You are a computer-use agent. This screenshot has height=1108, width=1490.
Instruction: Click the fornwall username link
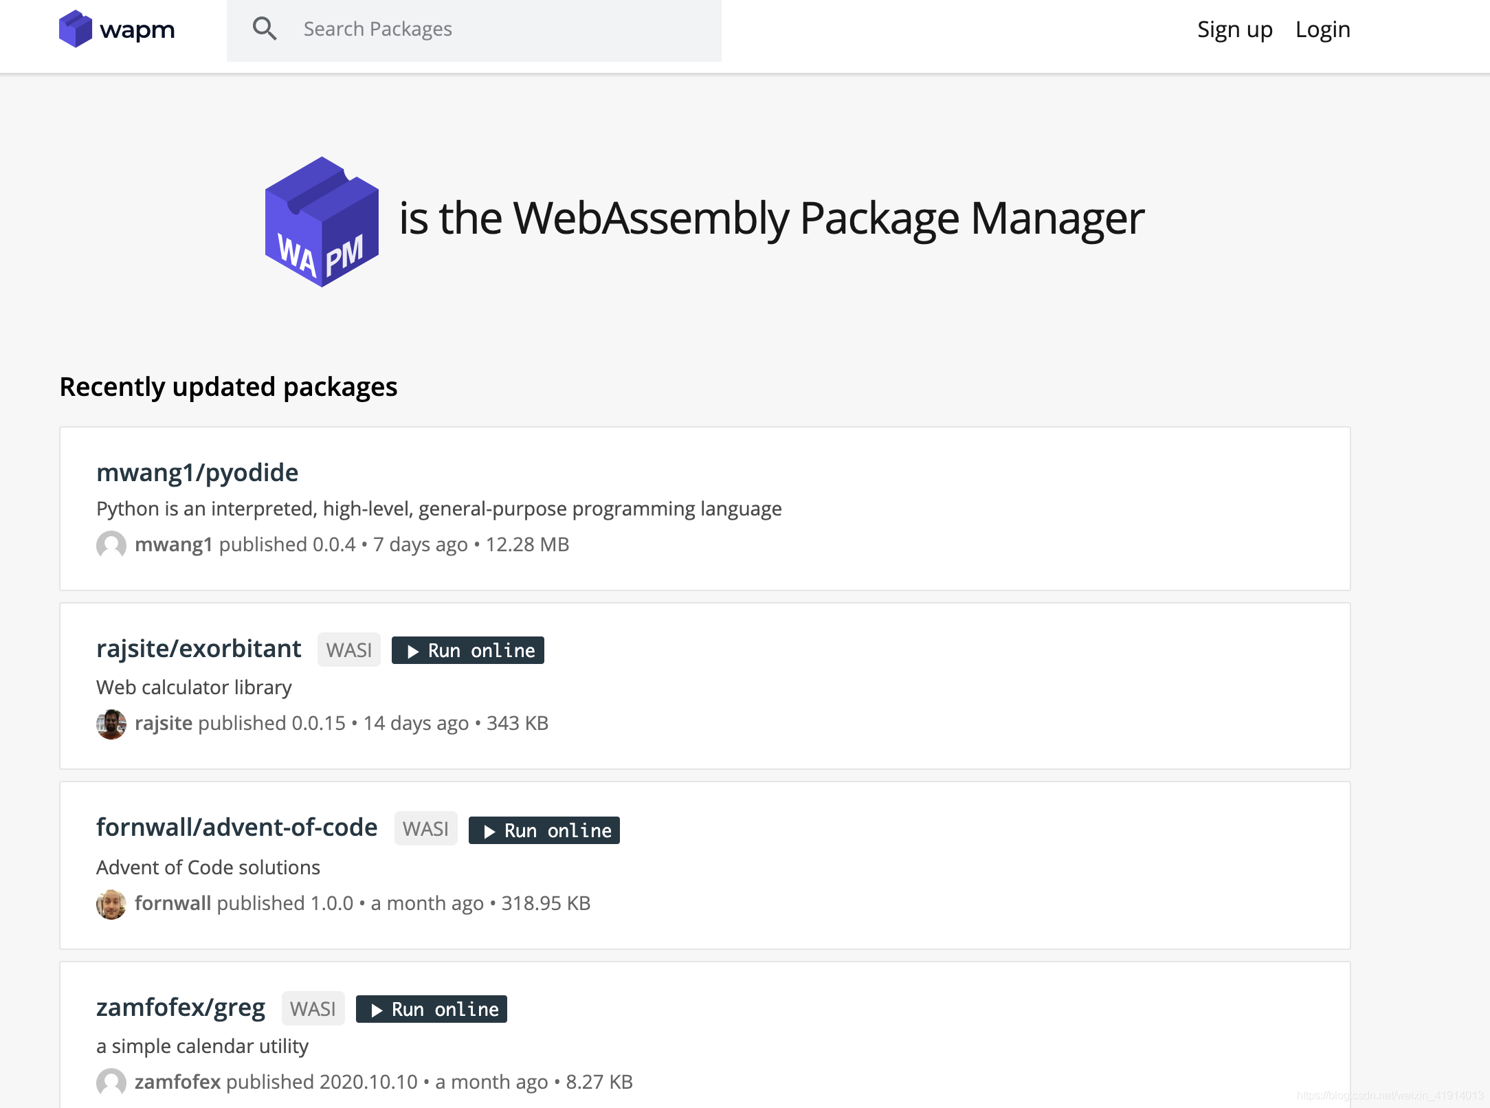click(x=173, y=903)
